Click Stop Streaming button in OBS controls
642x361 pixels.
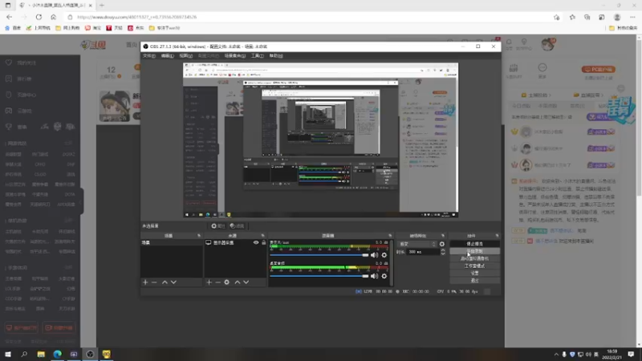474,244
